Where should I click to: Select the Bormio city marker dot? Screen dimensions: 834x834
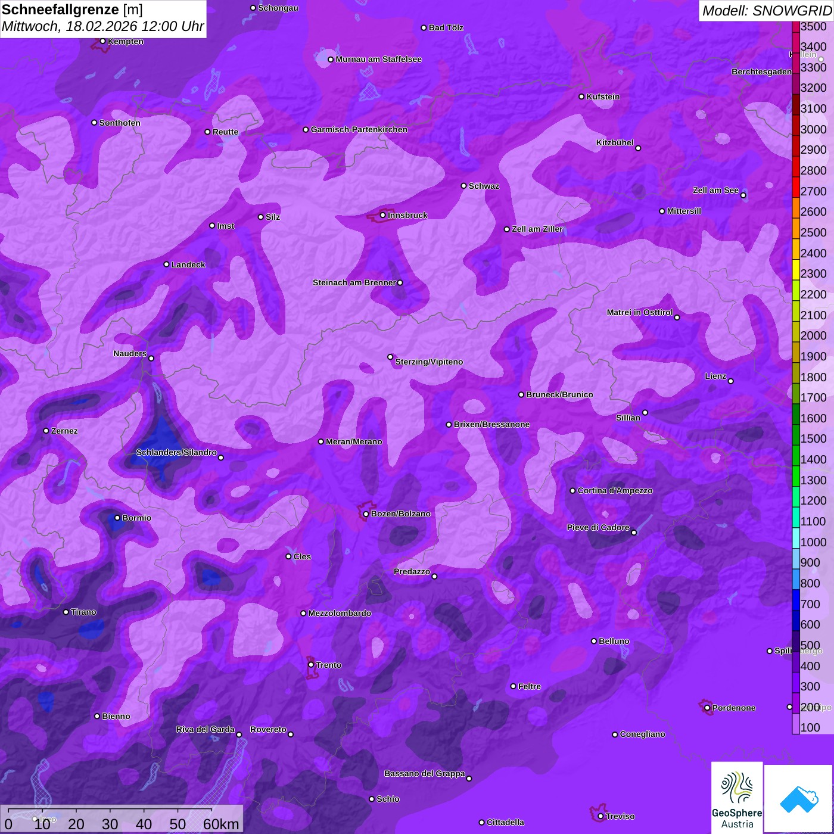[x=117, y=518]
